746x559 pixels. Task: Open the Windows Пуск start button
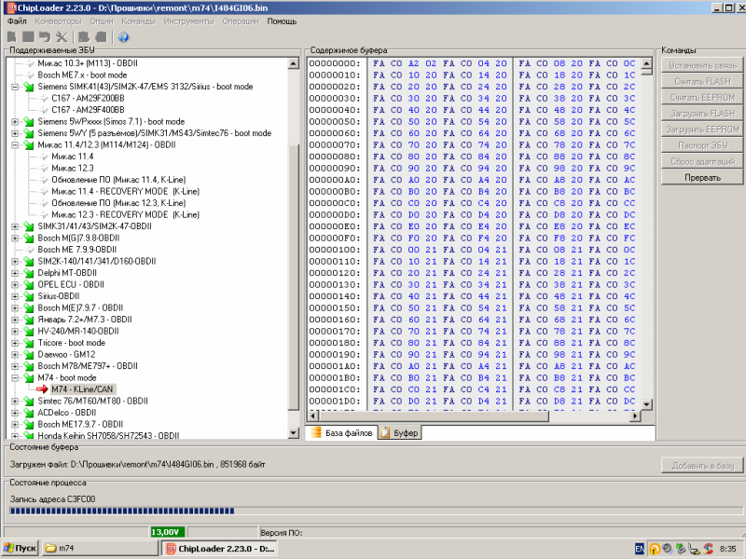pyautogui.click(x=21, y=549)
